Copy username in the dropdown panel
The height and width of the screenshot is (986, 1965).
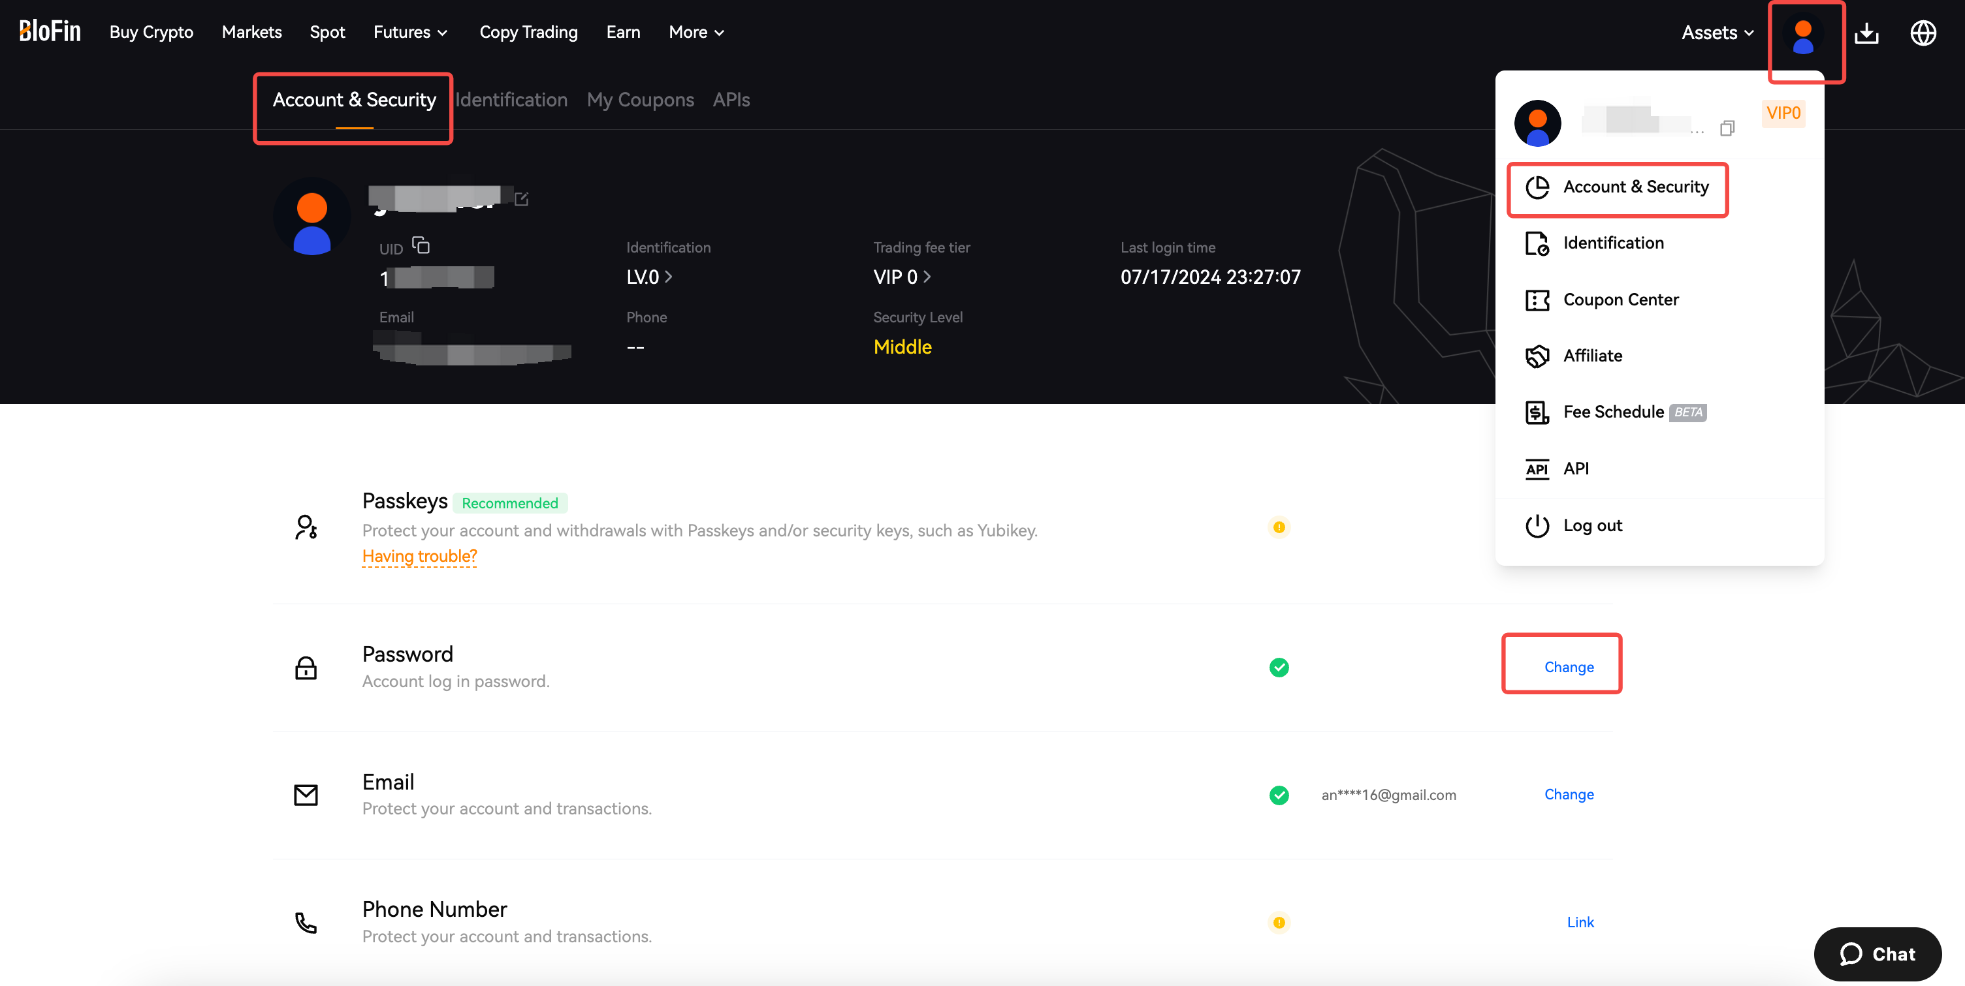[1727, 128]
